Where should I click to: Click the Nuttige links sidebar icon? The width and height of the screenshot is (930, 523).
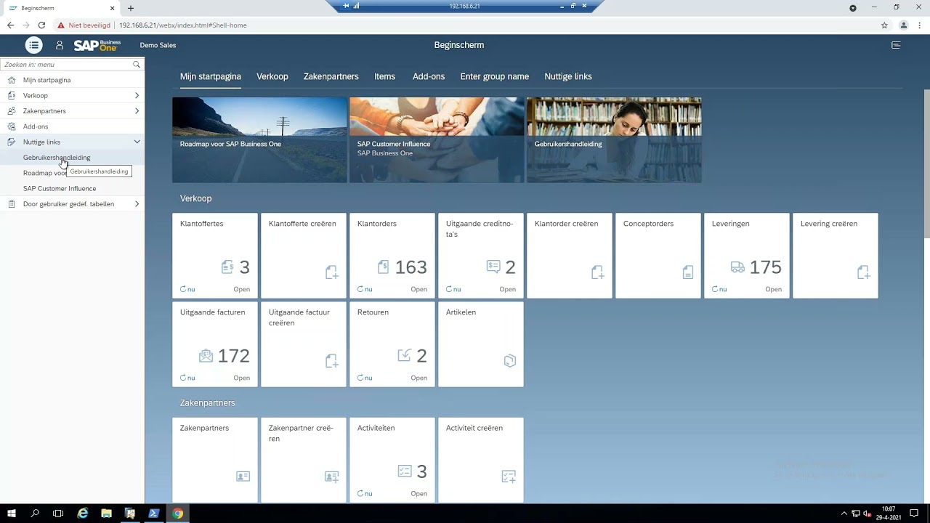pyautogui.click(x=11, y=142)
